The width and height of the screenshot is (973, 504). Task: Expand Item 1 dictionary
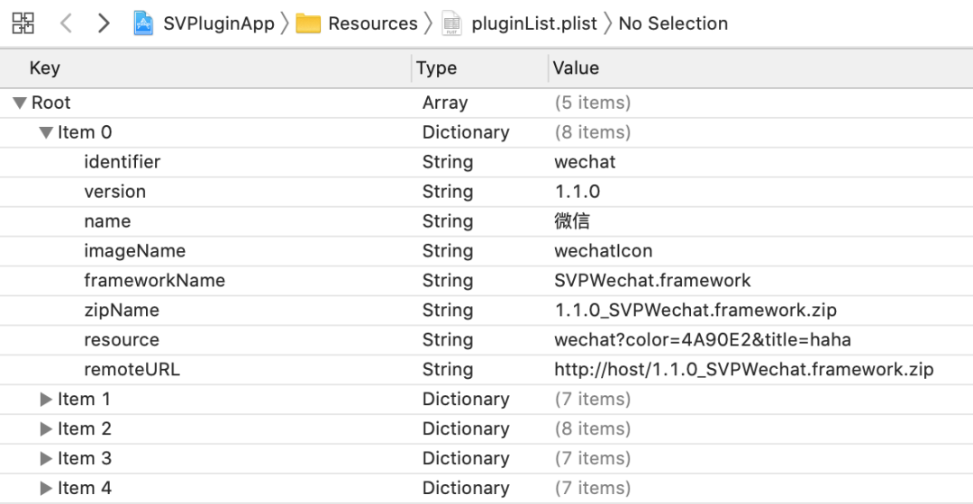tap(46, 400)
